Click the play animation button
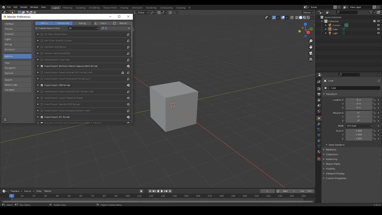The width and height of the screenshot is (382, 215). 162,191
